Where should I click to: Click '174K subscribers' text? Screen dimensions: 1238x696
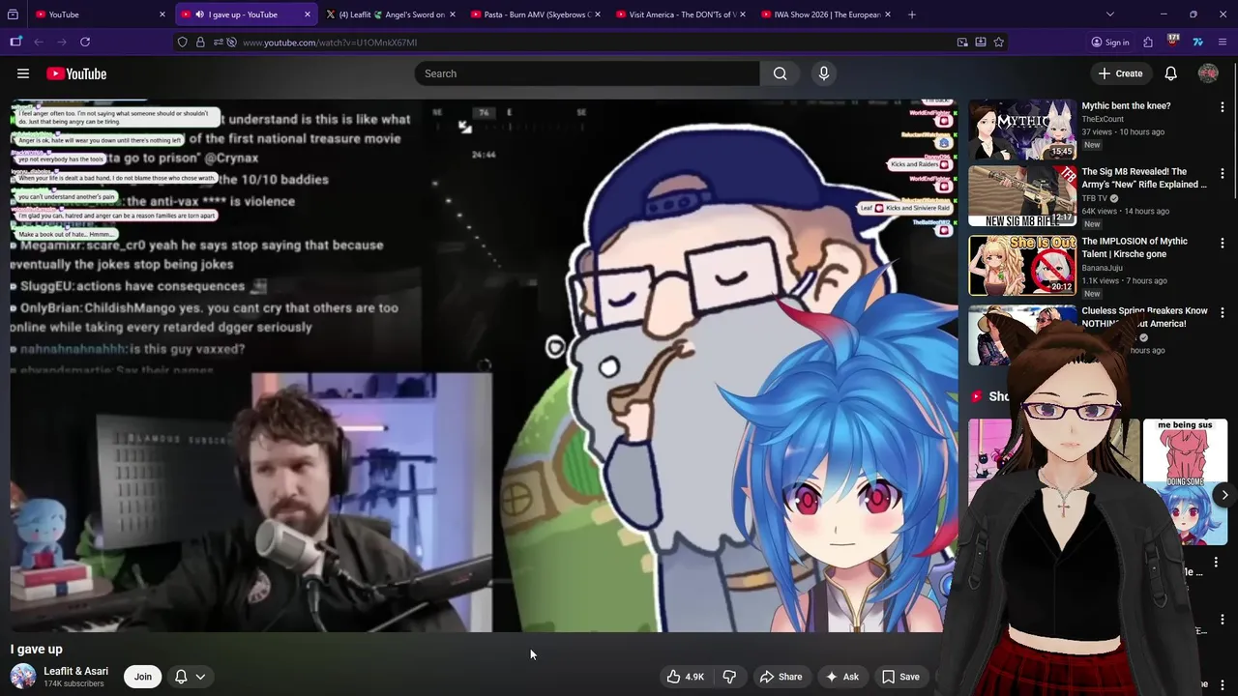pyautogui.click(x=74, y=684)
